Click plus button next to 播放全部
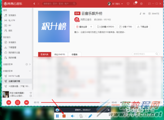The height and width of the screenshot is (120, 164). click(91, 27)
